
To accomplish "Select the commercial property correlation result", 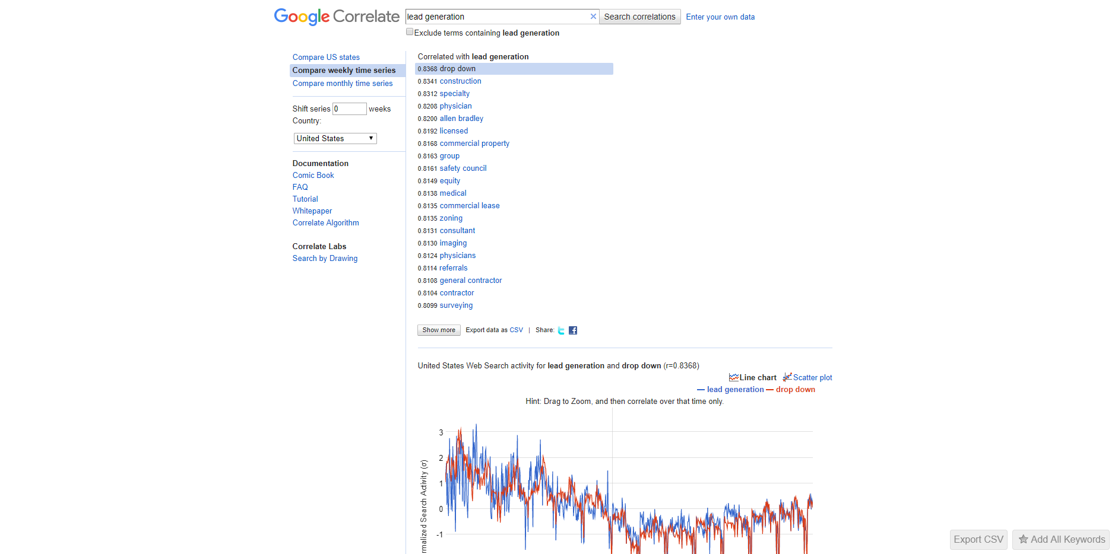I will tap(474, 144).
